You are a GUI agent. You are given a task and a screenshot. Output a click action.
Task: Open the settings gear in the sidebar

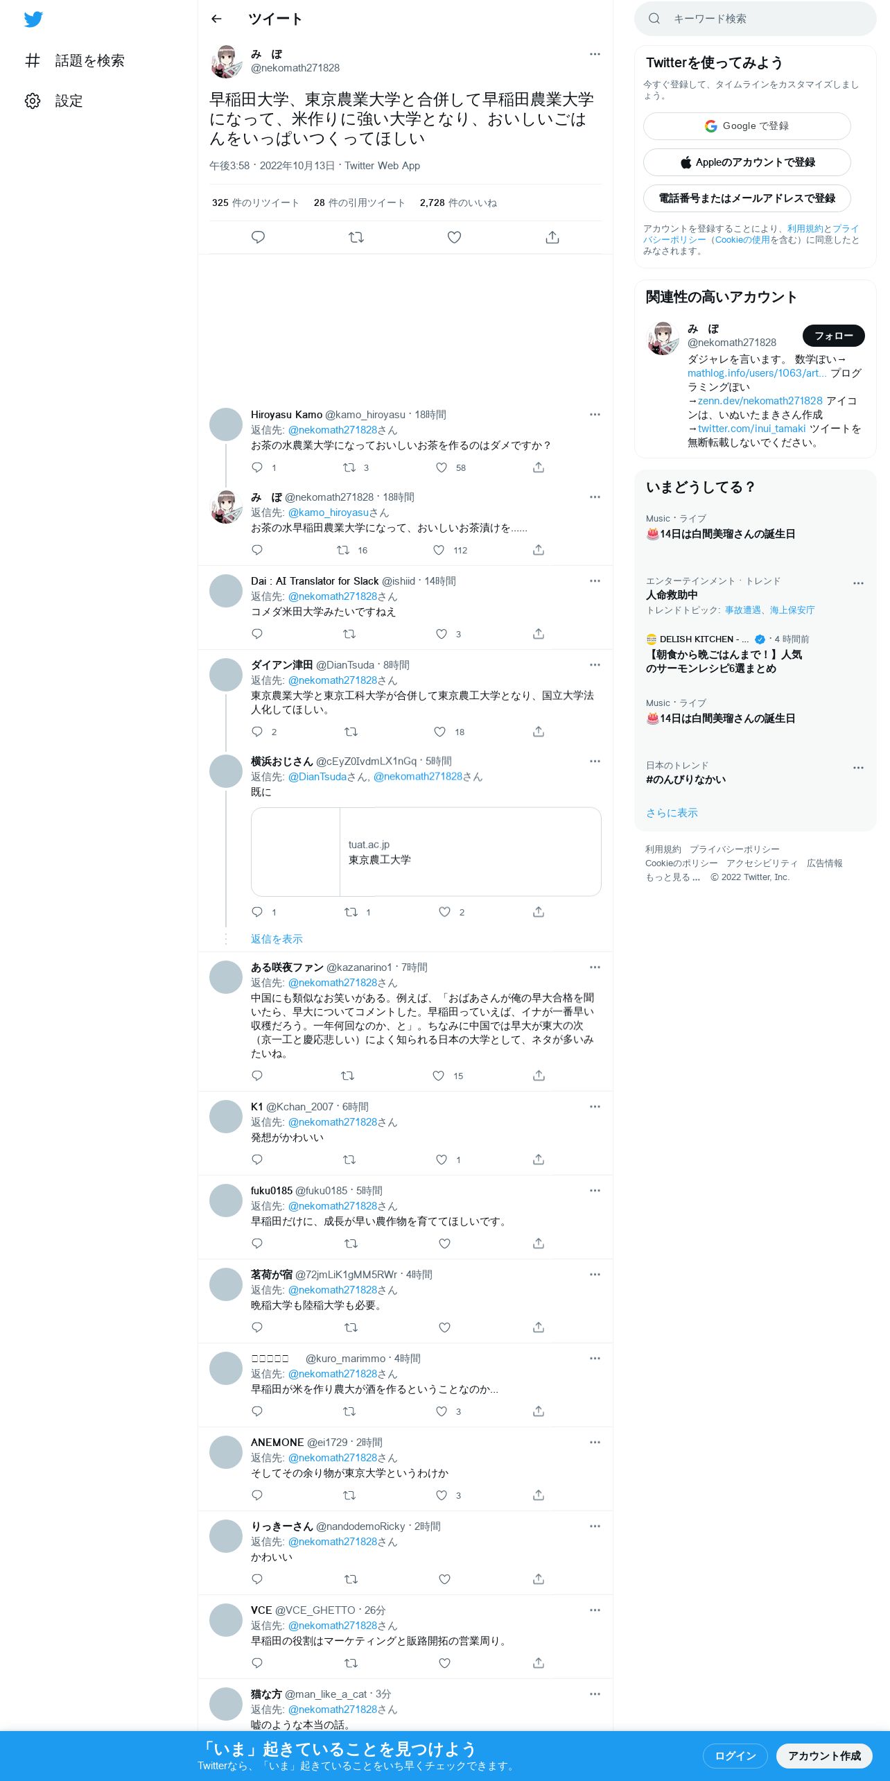click(x=33, y=101)
